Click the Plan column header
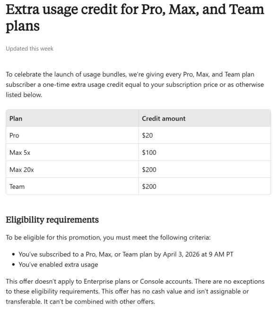 (72, 118)
